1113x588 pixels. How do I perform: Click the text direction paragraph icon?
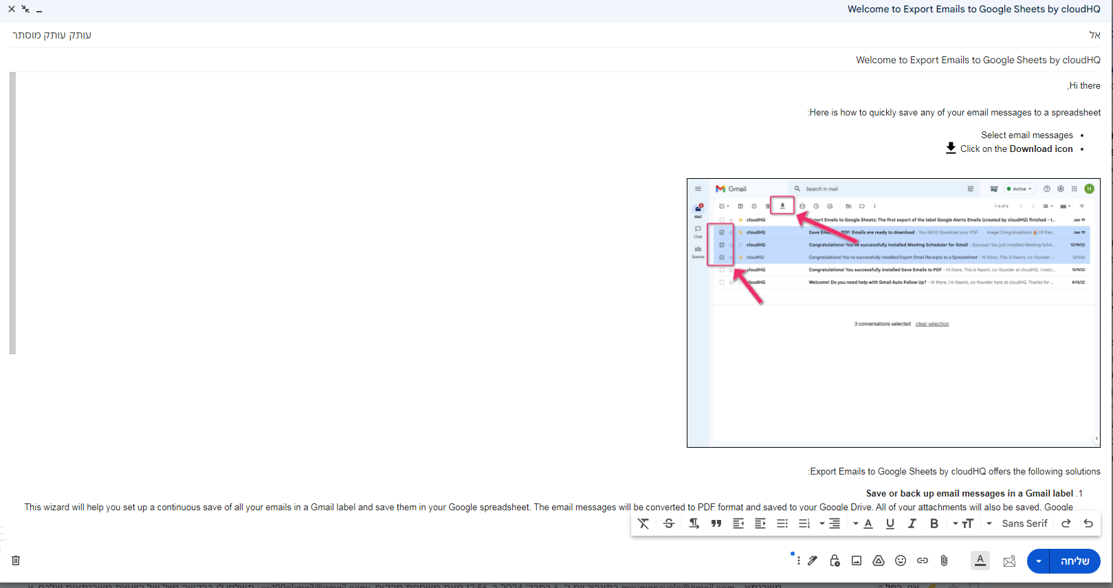[694, 524]
